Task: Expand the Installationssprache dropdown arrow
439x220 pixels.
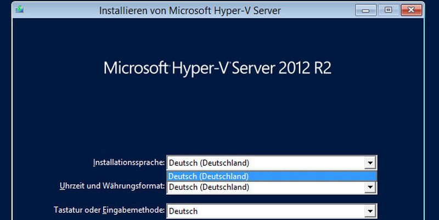Action: (370, 163)
